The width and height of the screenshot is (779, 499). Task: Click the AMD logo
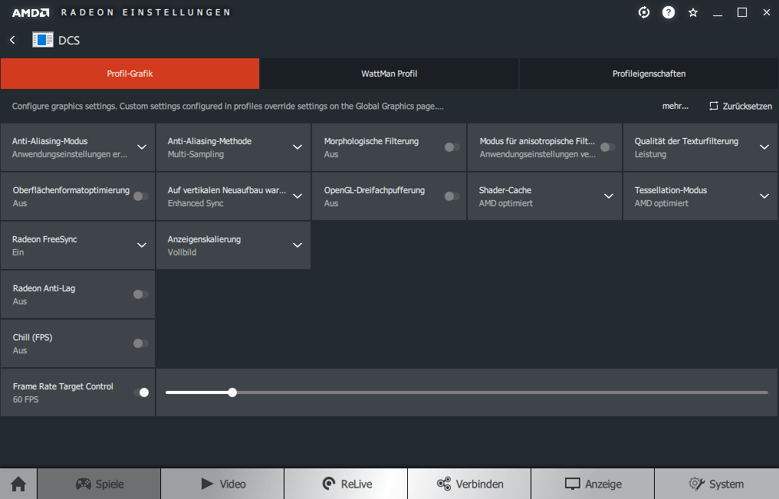point(31,12)
